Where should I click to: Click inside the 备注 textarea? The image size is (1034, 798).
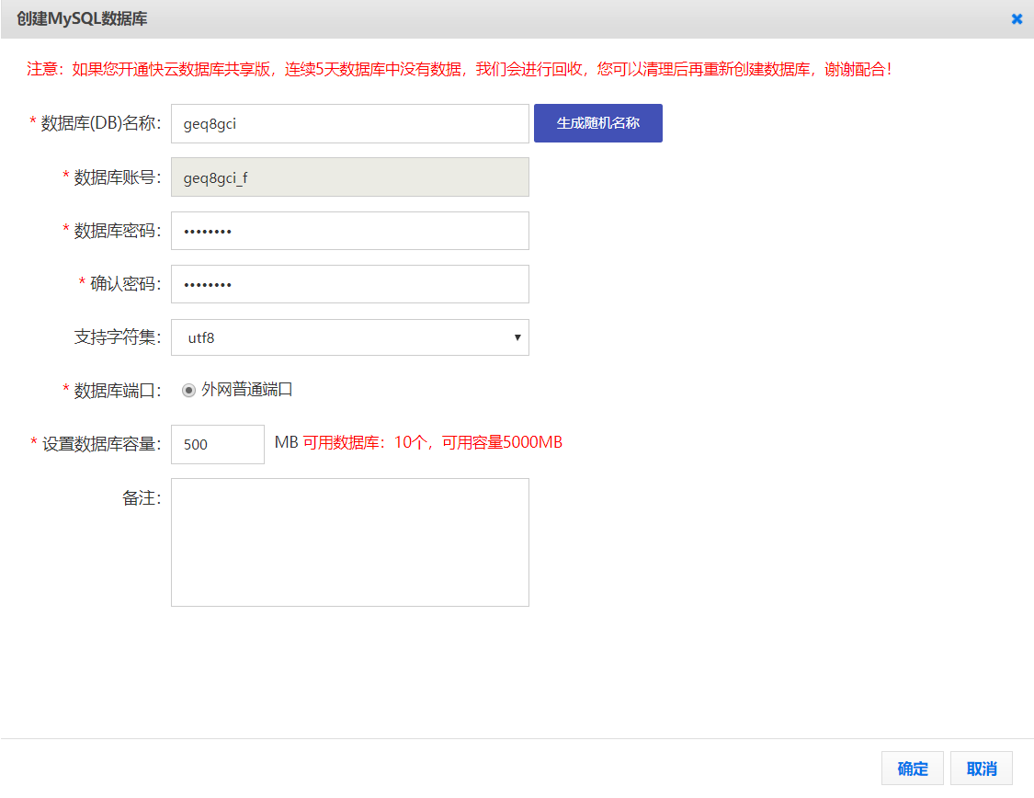point(349,542)
